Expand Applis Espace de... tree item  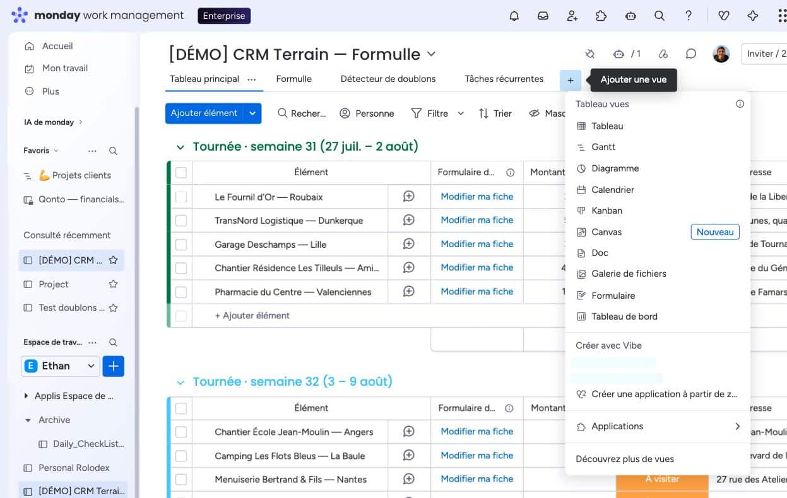(26, 396)
